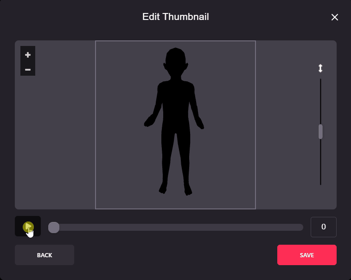Click top end of vertical slider track
The width and height of the screenshot is (351, 280).
[x=320, y=80]
